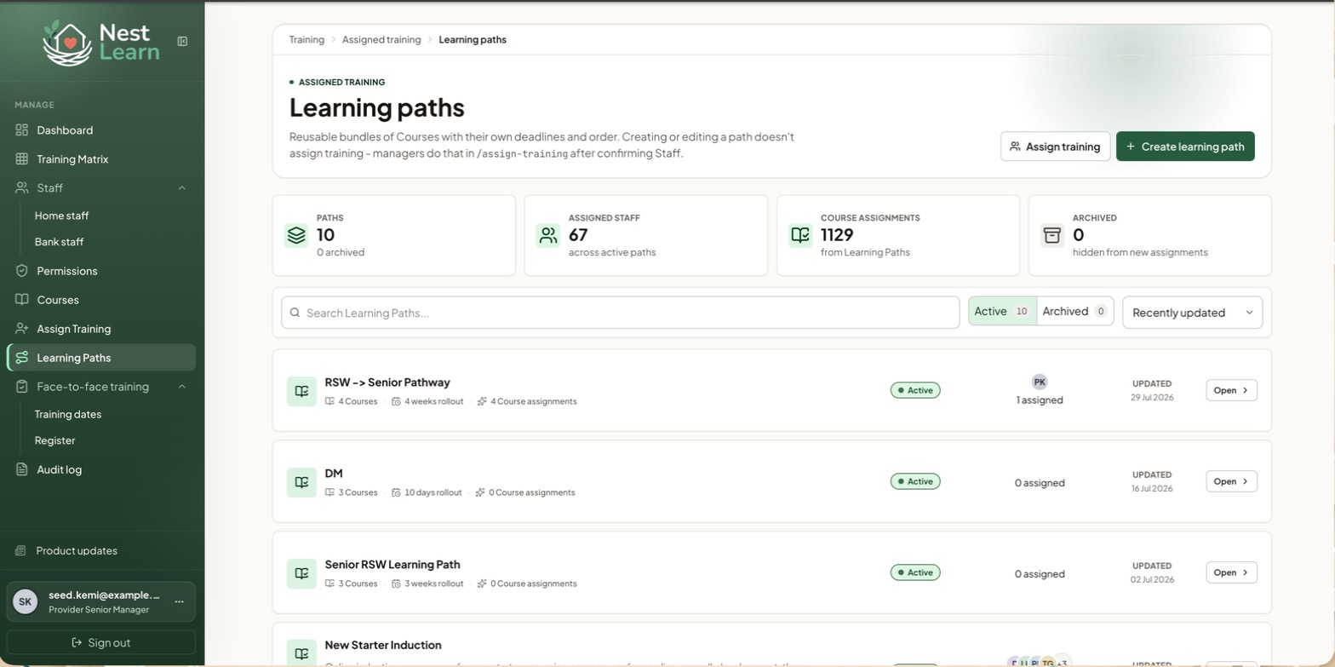The height and width of the screenshot is (667, 1335).
Task: Open the Learning Paths sidebar item
Action: tap(101, 358)
